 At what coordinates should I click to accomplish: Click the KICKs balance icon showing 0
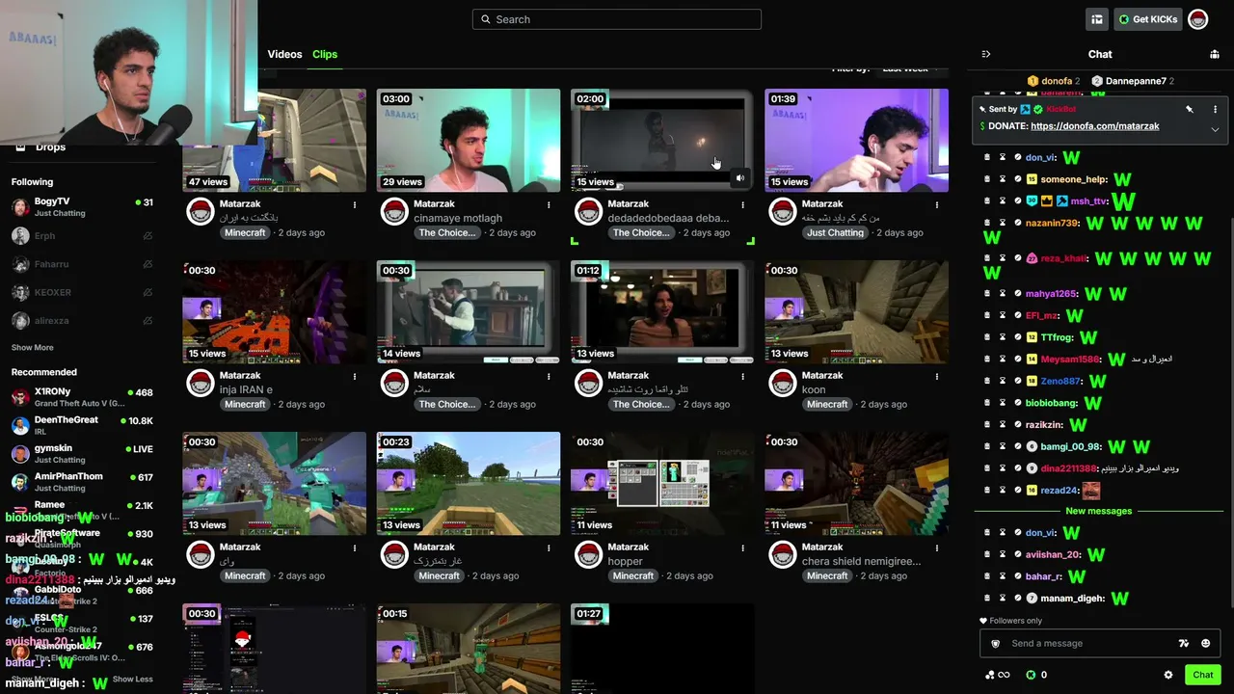click(1036, 675)
